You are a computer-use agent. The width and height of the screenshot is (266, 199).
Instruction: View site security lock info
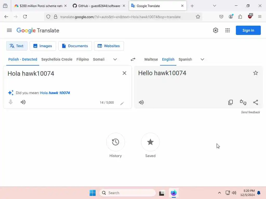click(x=56, y=17)
